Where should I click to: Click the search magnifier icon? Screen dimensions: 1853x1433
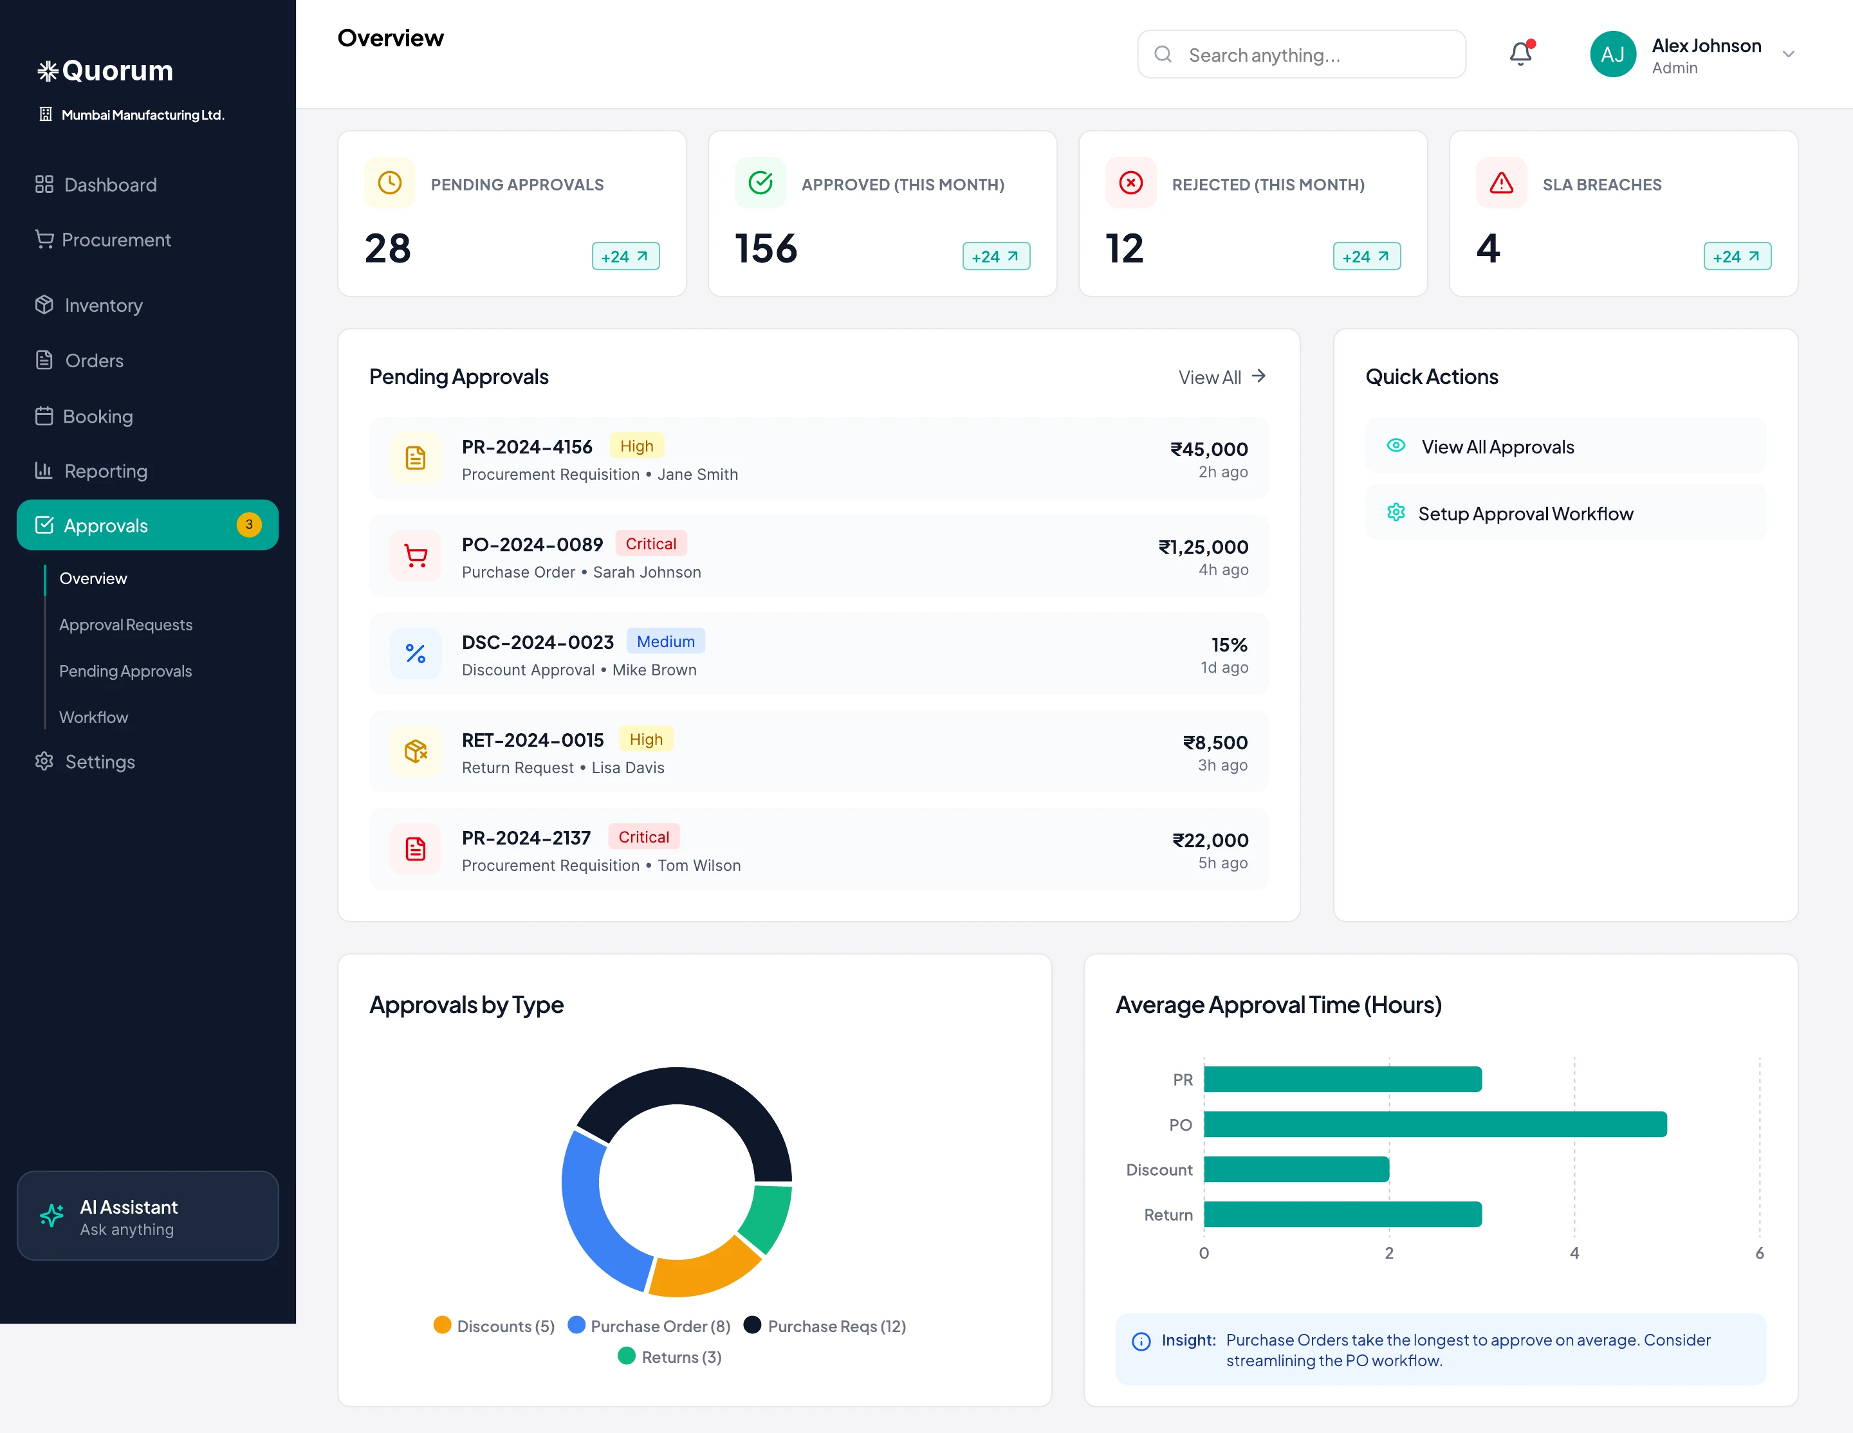pyautogui.click(x=1163, y=54)
